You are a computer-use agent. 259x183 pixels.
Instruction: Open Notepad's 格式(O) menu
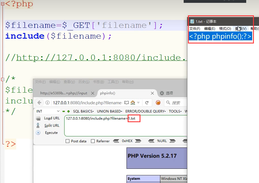pyautogui.click(x=225, y=29)
